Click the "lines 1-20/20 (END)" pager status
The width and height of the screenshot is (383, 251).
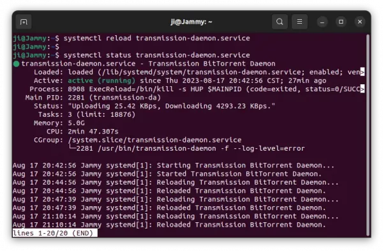click(x=55, y=233)
